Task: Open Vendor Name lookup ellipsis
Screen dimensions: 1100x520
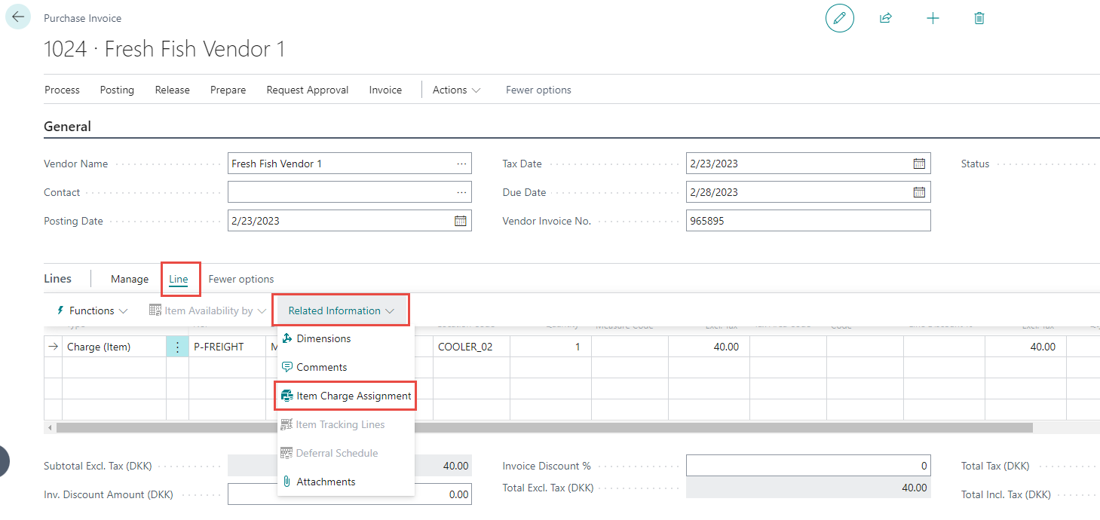Action: pos(461,164)
